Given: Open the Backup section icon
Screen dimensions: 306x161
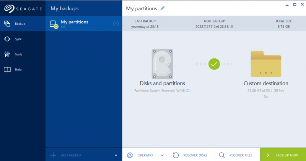Looking at the screenshot, I should (7, 24).
